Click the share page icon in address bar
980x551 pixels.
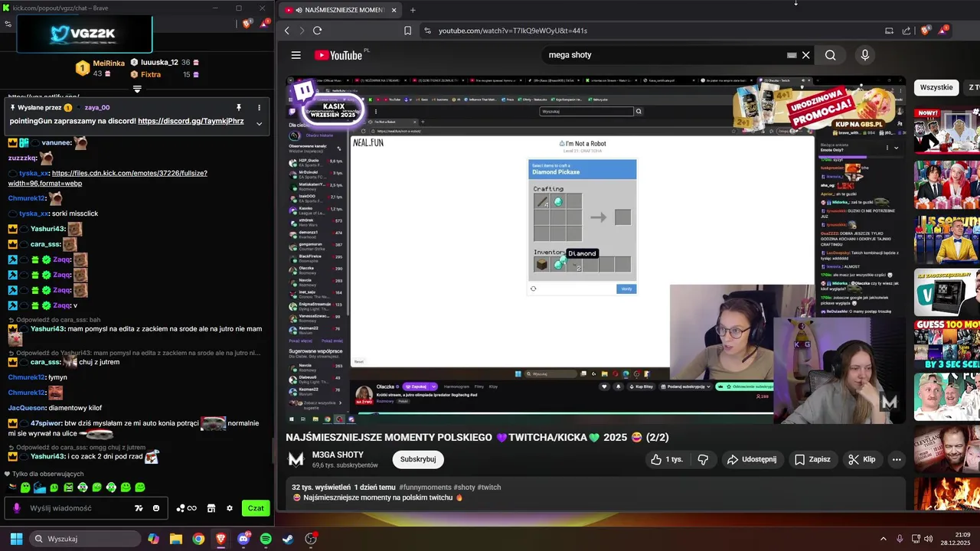906,31
